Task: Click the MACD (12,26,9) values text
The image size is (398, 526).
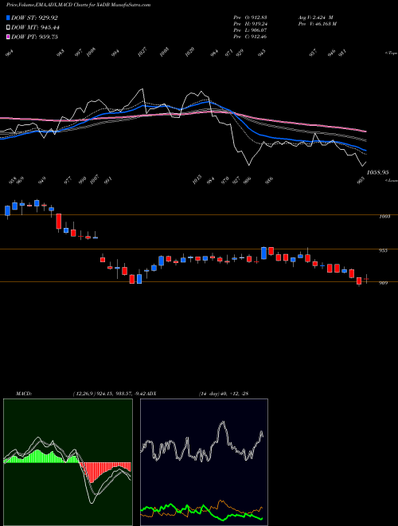Action: pos(109,394)
